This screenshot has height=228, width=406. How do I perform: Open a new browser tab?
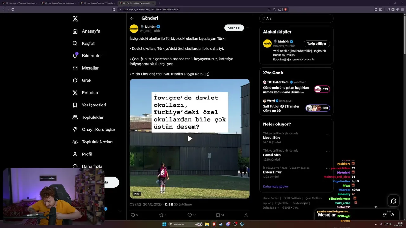[159, 3]
